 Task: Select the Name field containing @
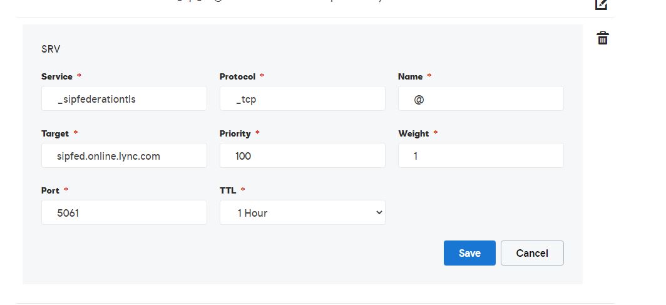click(481, 99)
